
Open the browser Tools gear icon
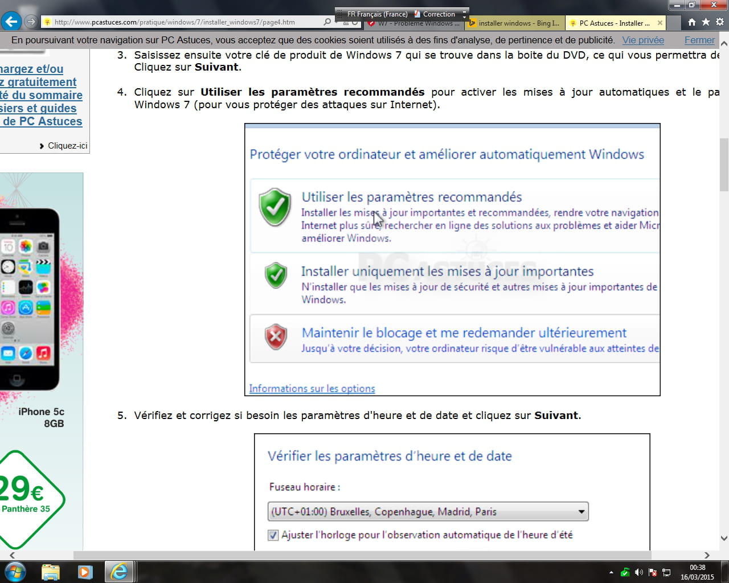coord(720,22)
